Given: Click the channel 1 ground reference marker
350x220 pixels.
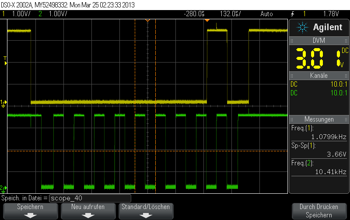Looking at the screenshot, I should coord(3,104).
